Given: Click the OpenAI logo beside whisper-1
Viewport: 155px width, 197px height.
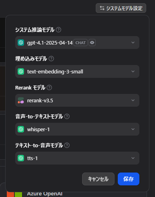Looking at the screenshot, I should [21, 129].
